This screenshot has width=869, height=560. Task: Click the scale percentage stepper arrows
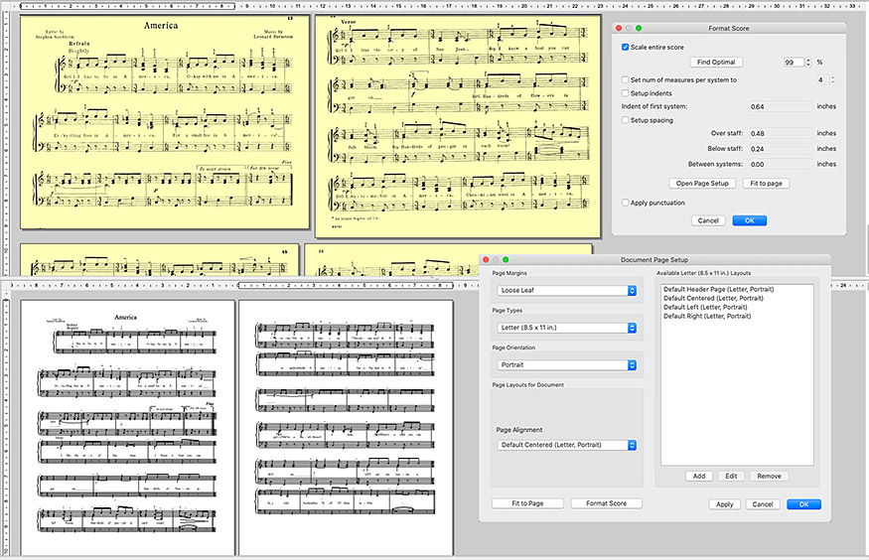808,63
